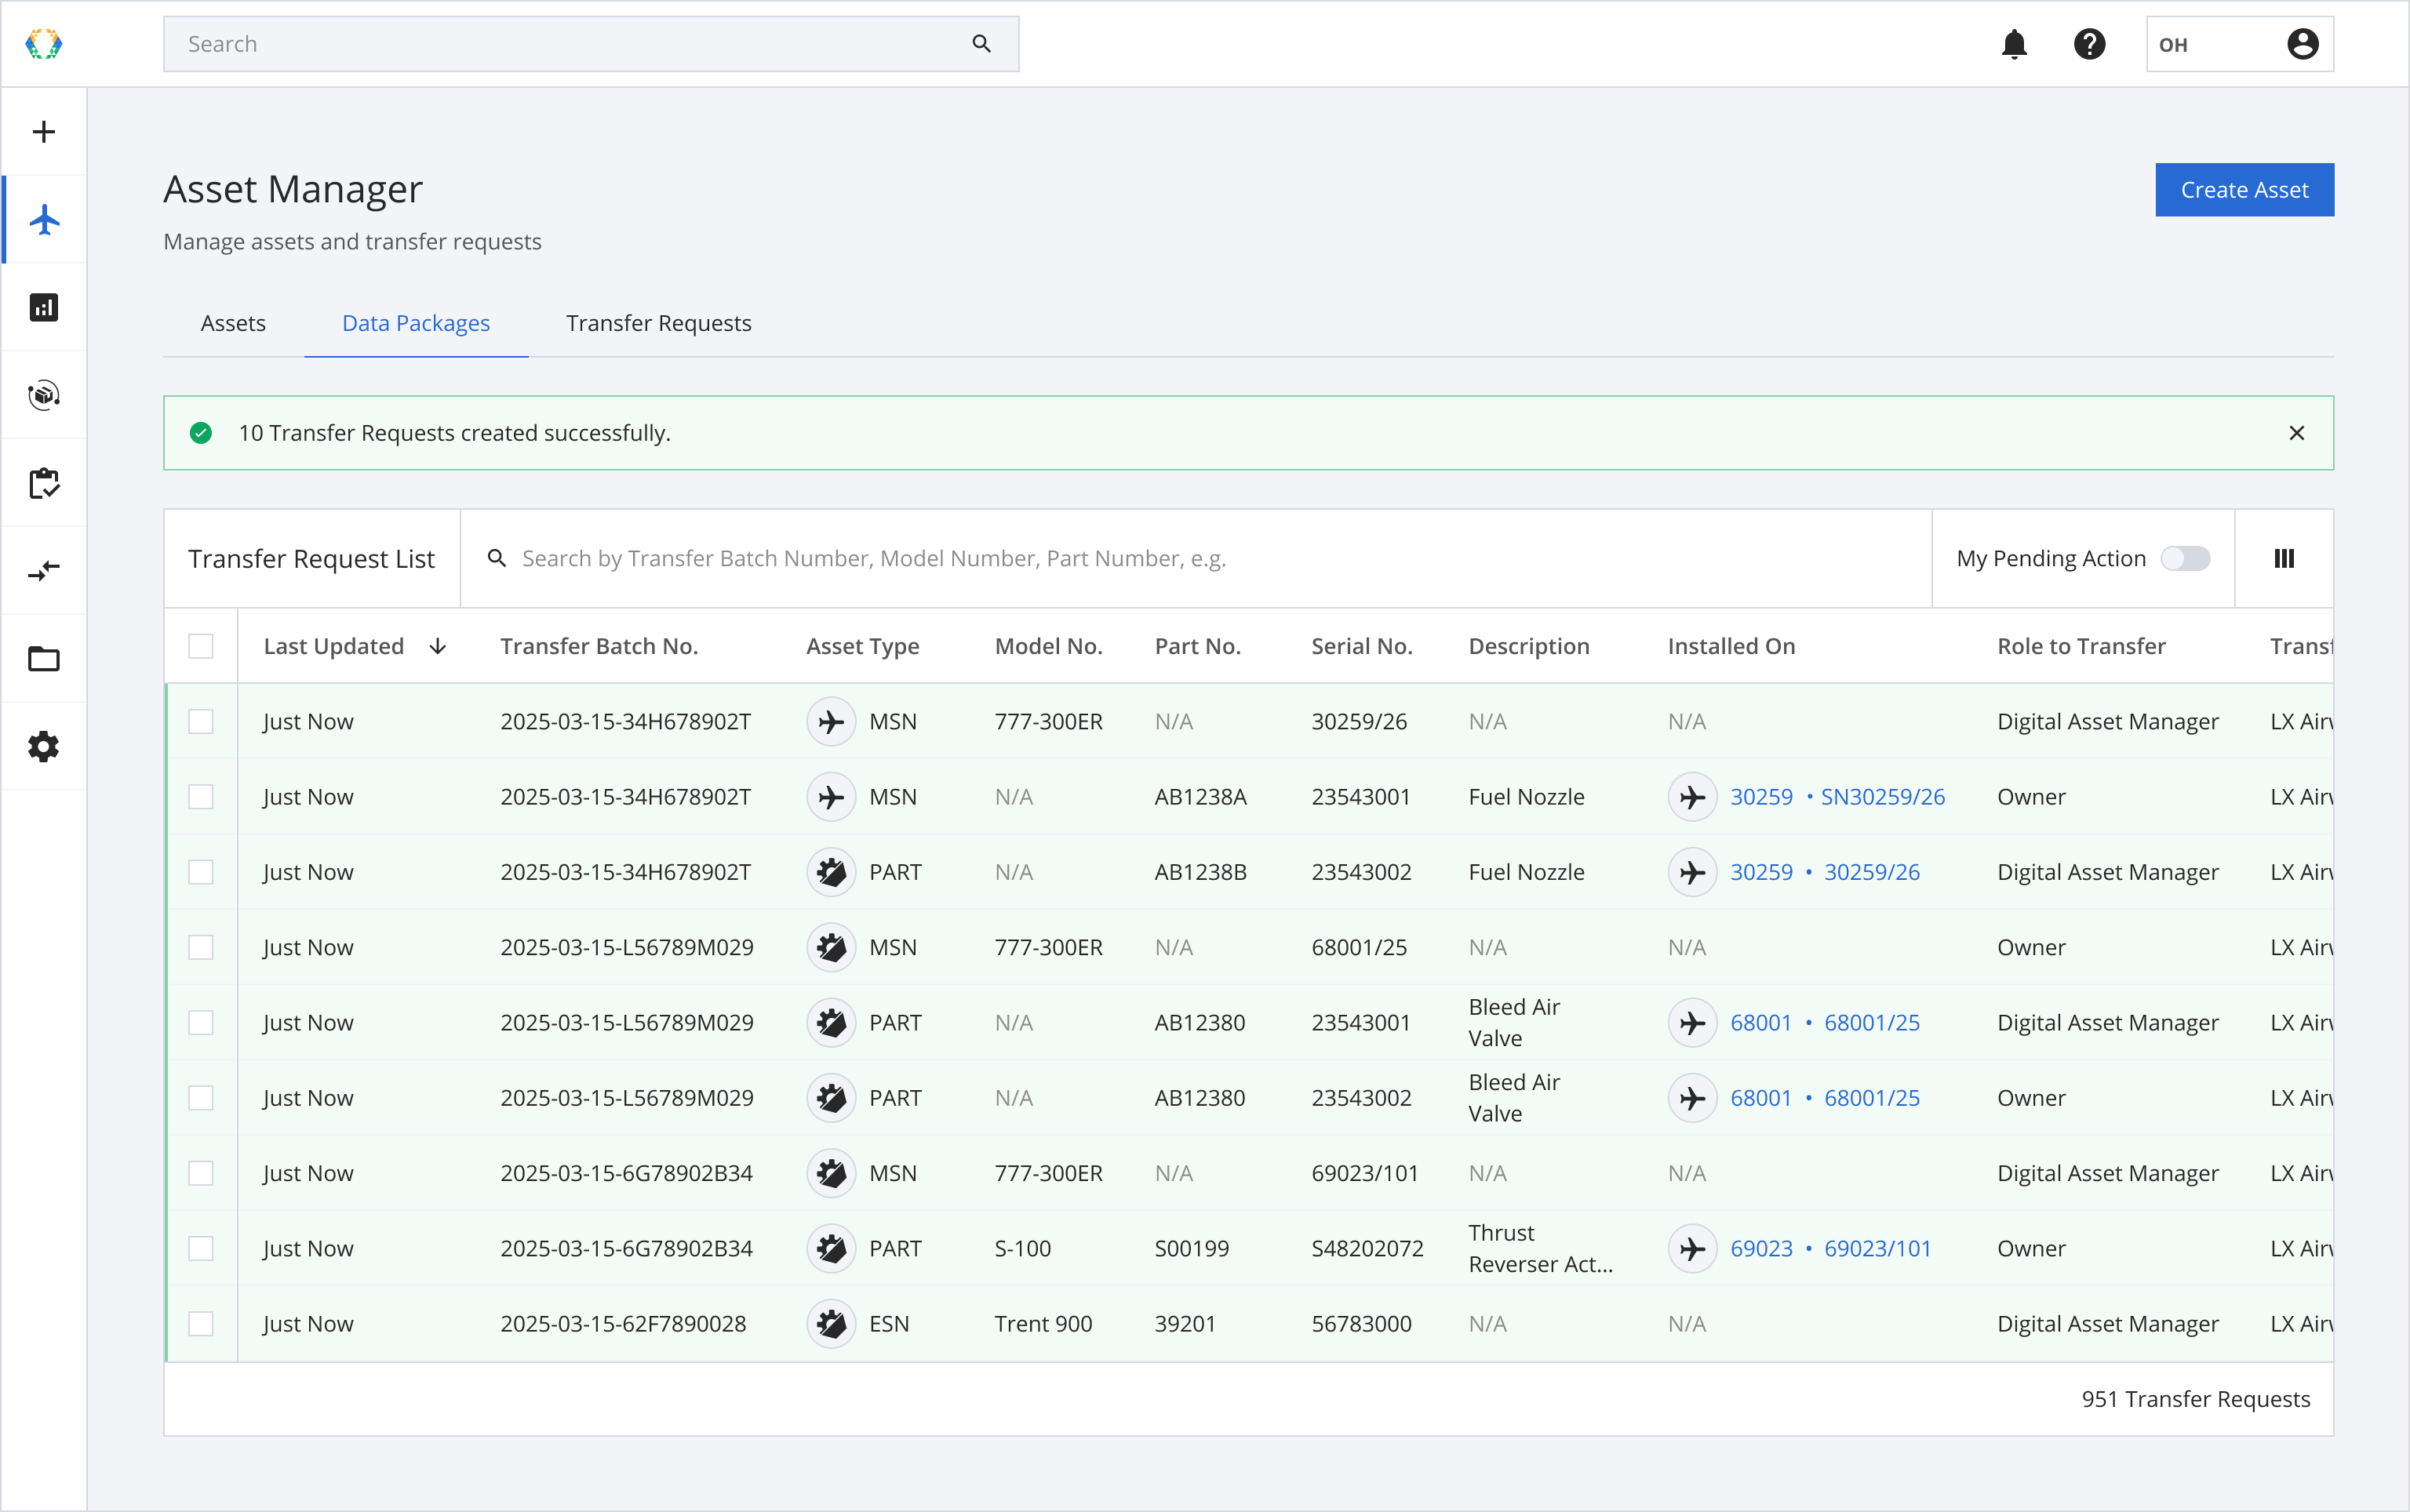Click the plus icon in sidebar
This screenshot has width=2410, height=1512.
pyautogui.click(x=44, y=132)
